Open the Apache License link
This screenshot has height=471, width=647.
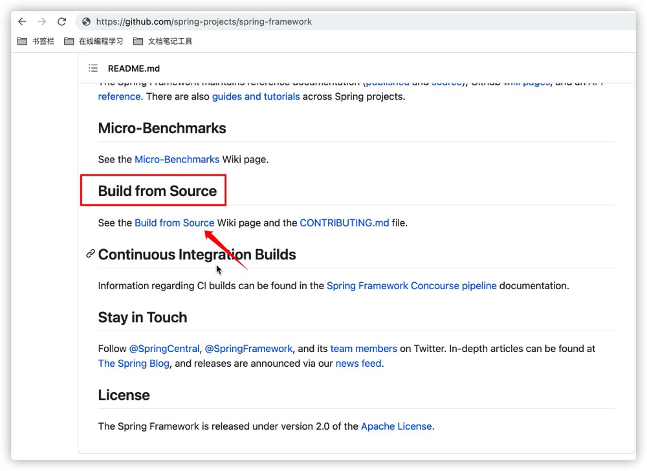(x=396, y=426)
